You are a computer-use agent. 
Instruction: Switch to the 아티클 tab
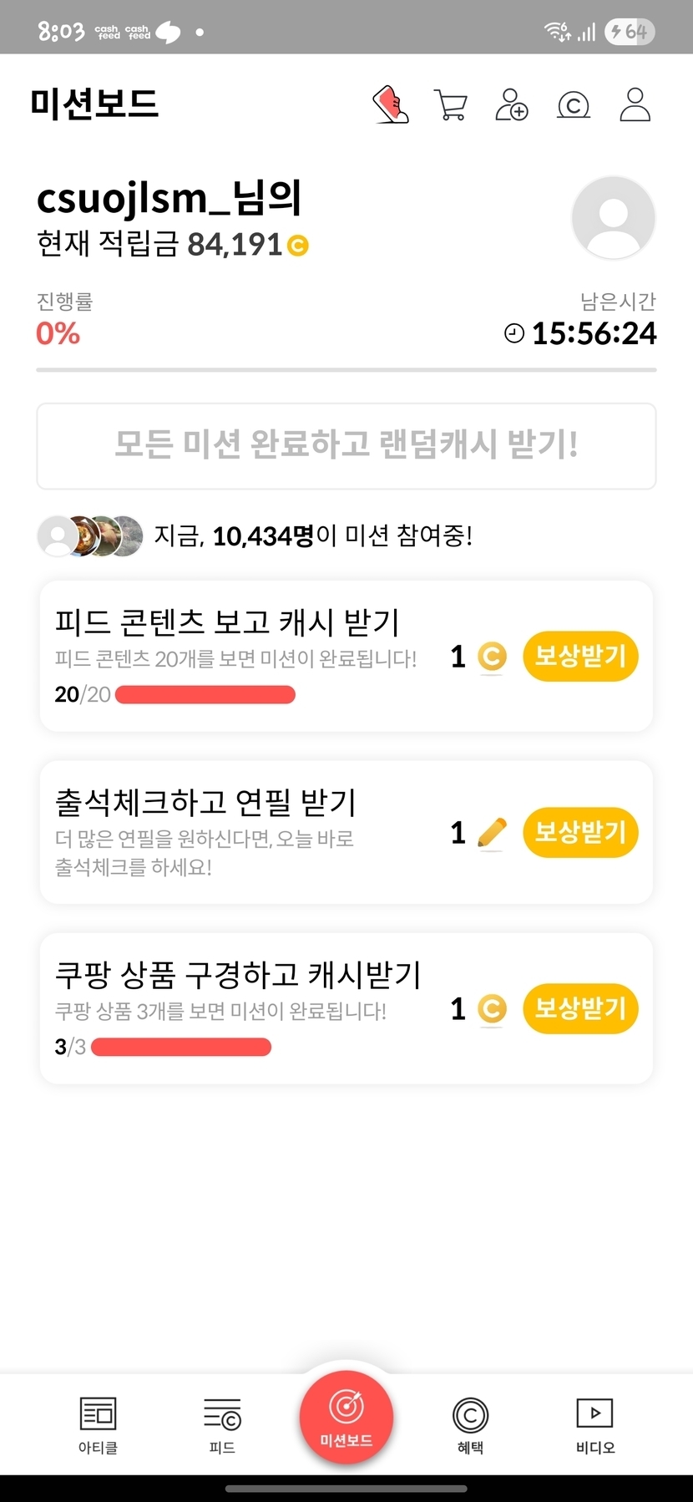click(98, 1425)
